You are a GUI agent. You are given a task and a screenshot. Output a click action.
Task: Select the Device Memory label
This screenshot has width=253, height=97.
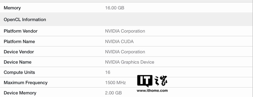click(20, 93)
